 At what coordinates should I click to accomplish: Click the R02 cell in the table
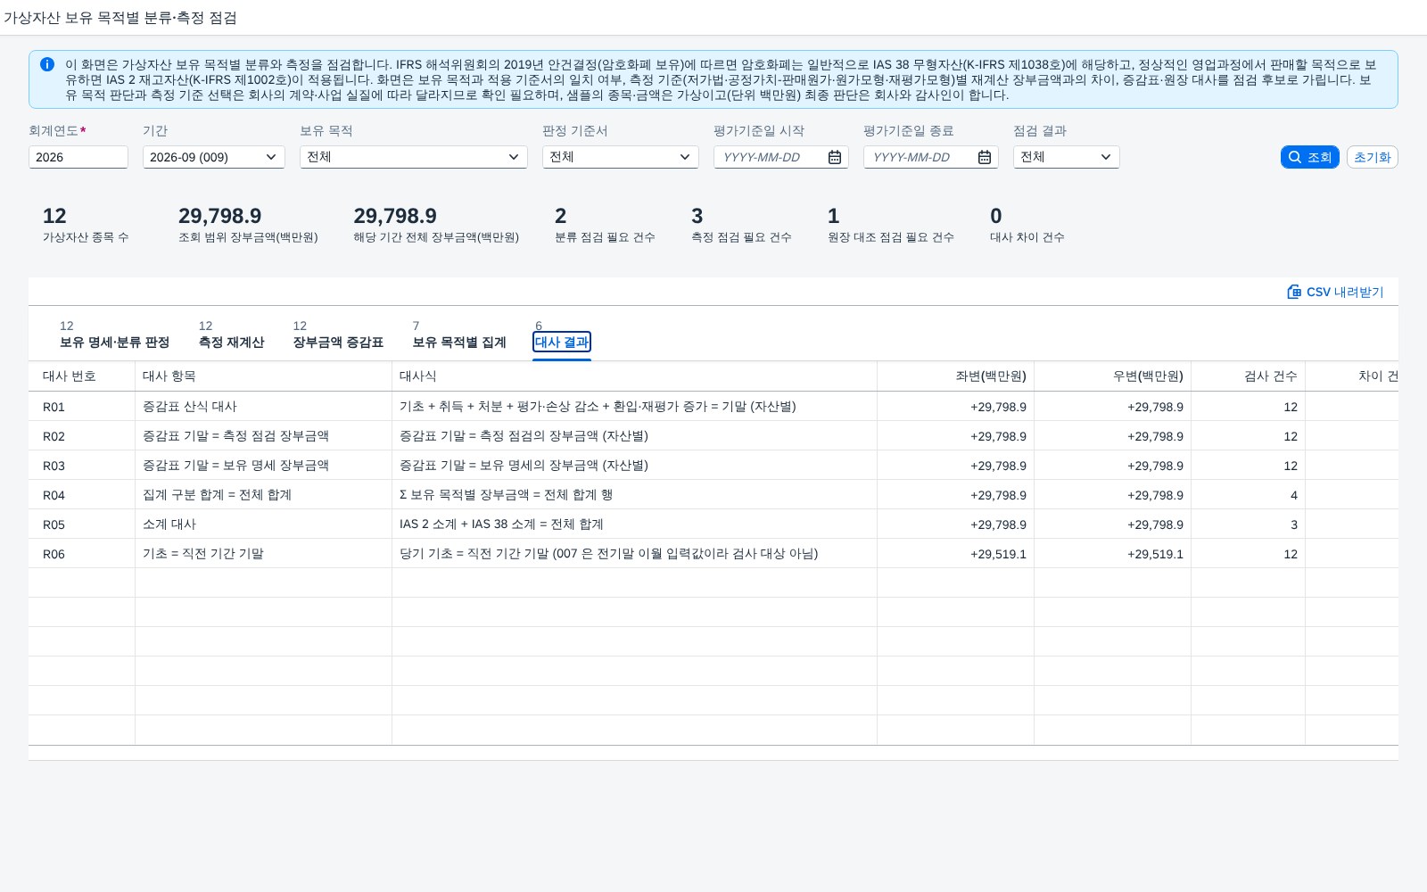[82, 436]
